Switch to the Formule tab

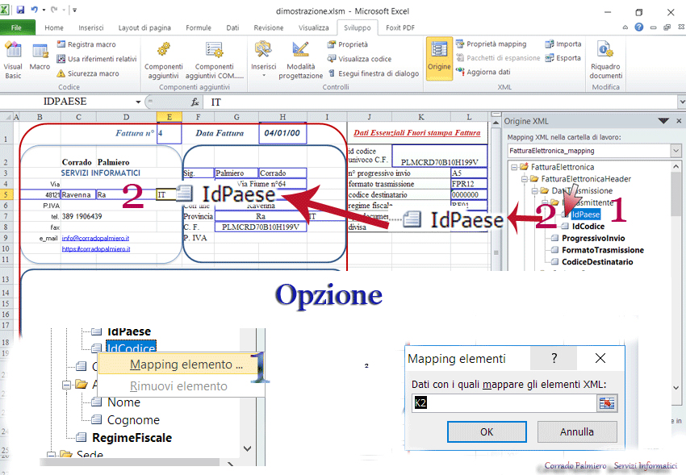coord(199,27)
